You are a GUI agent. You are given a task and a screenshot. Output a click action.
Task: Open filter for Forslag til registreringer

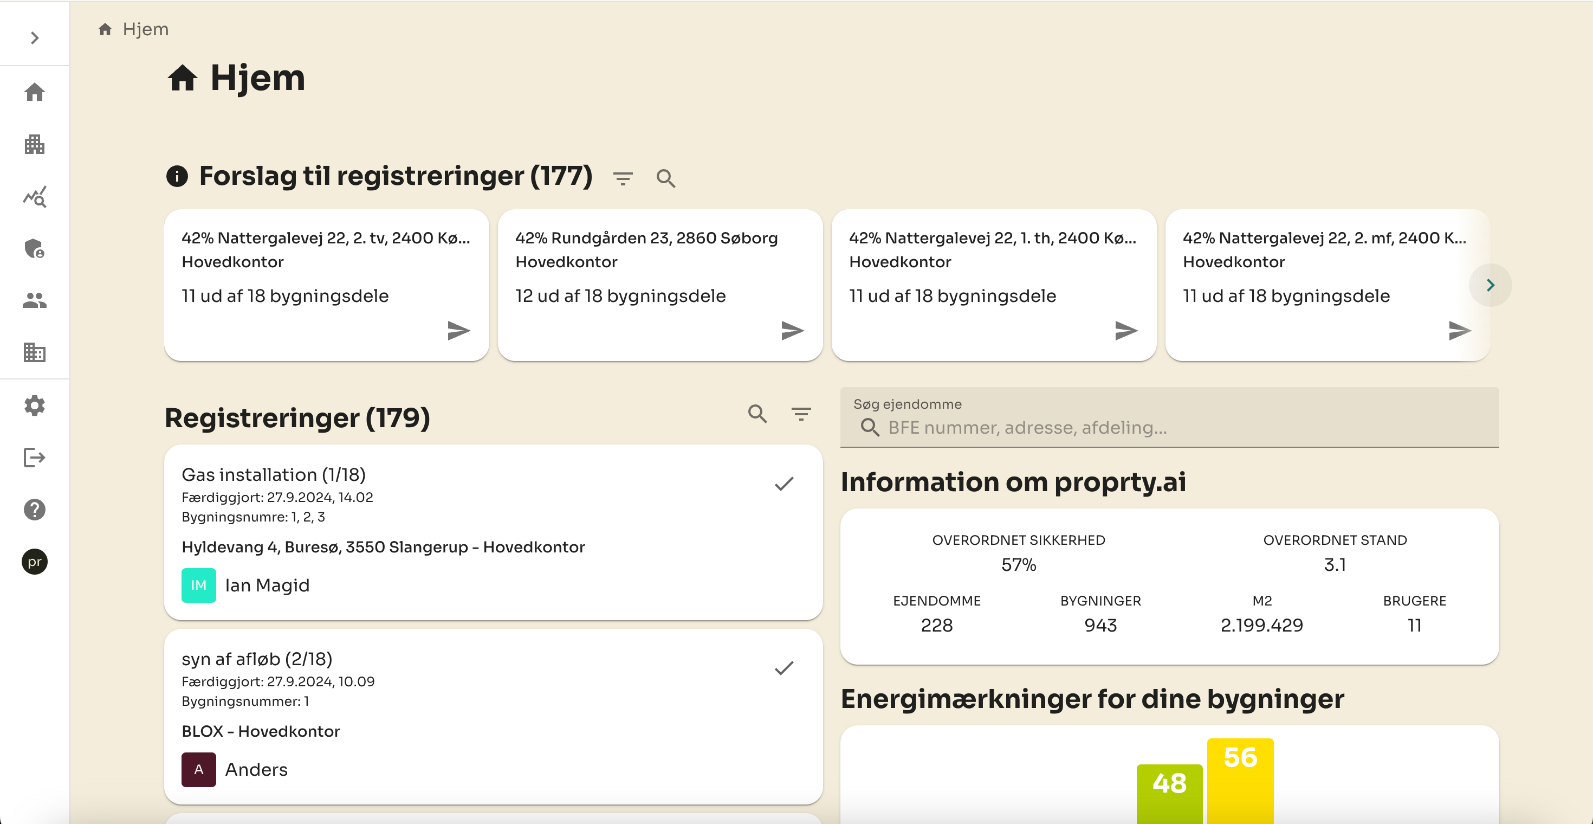click(x=623, y=179)
